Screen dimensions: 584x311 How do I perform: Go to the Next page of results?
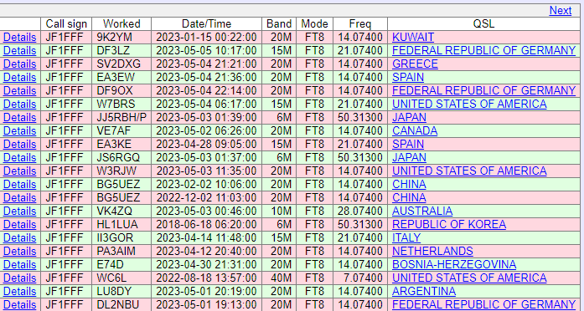pyautogui.click(x=561, y=10)
